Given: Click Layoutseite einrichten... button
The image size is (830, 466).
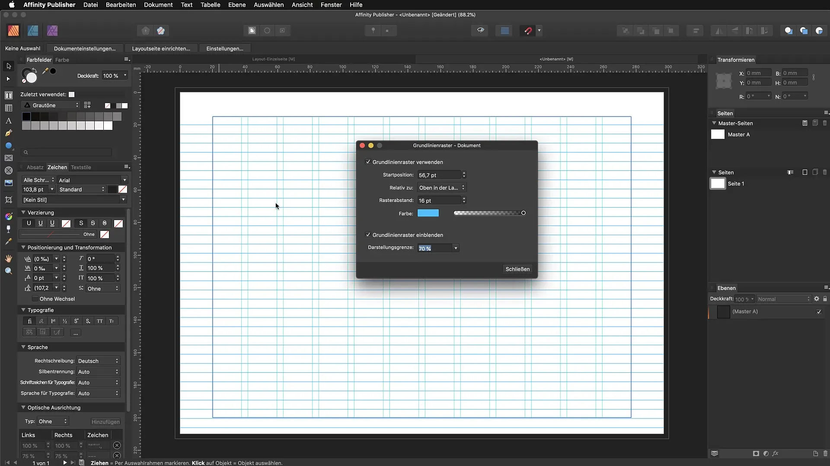Looking at the screenshot, I should [161, 48].
